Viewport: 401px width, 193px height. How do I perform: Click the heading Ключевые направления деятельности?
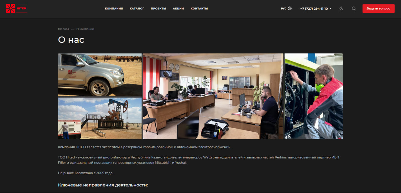pyautogui.click(x=103, y=185)
